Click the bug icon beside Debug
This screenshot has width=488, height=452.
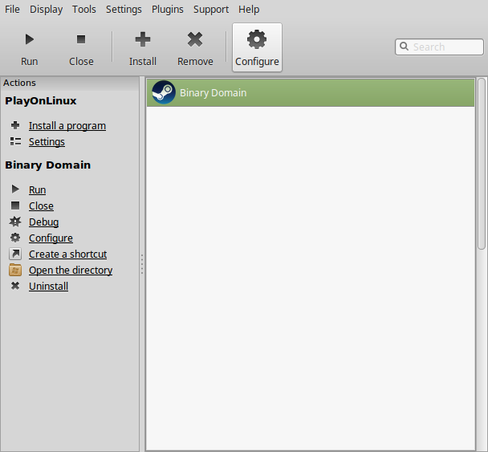[x=15, y=222]
